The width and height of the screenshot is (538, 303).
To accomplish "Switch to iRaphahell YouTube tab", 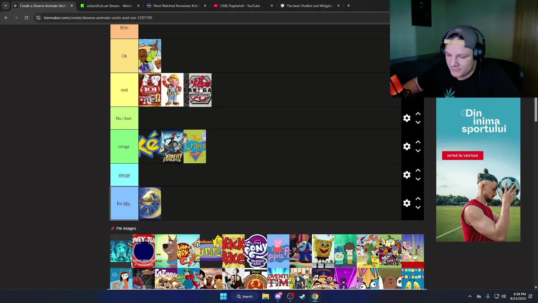I will tap(243, 6).
